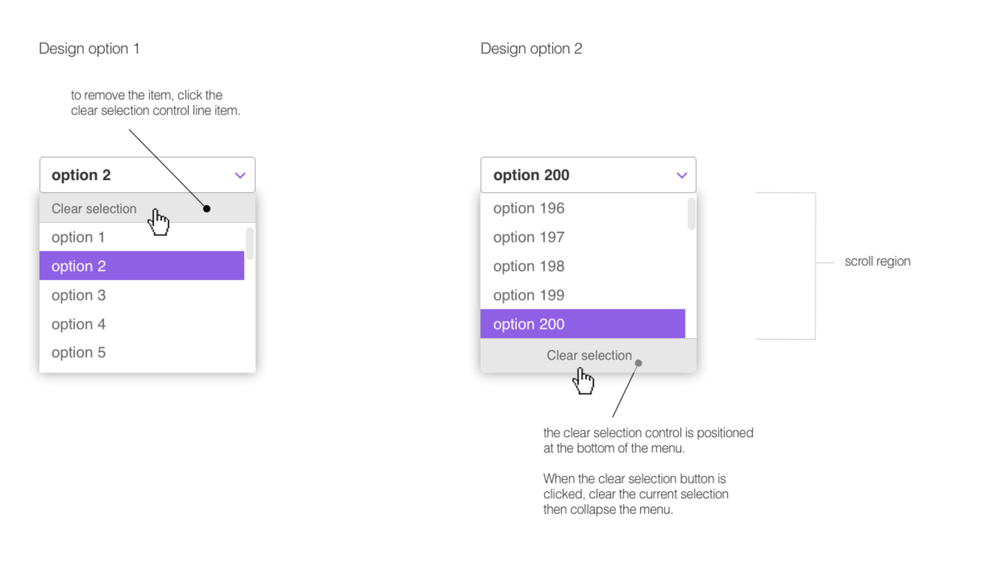
Task: Select option 197 in Design option 2
Action: [x=529, y=237]
